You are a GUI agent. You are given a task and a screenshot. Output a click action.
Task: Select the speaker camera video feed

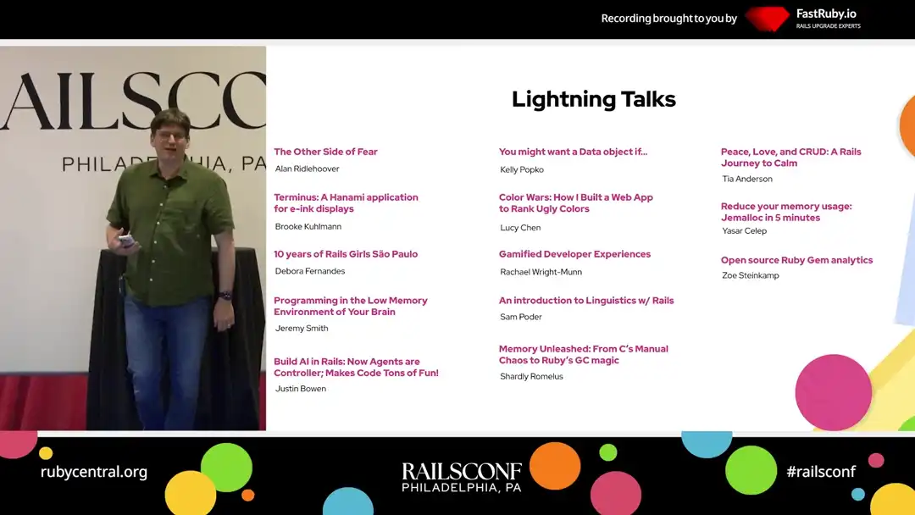[133, 238]
